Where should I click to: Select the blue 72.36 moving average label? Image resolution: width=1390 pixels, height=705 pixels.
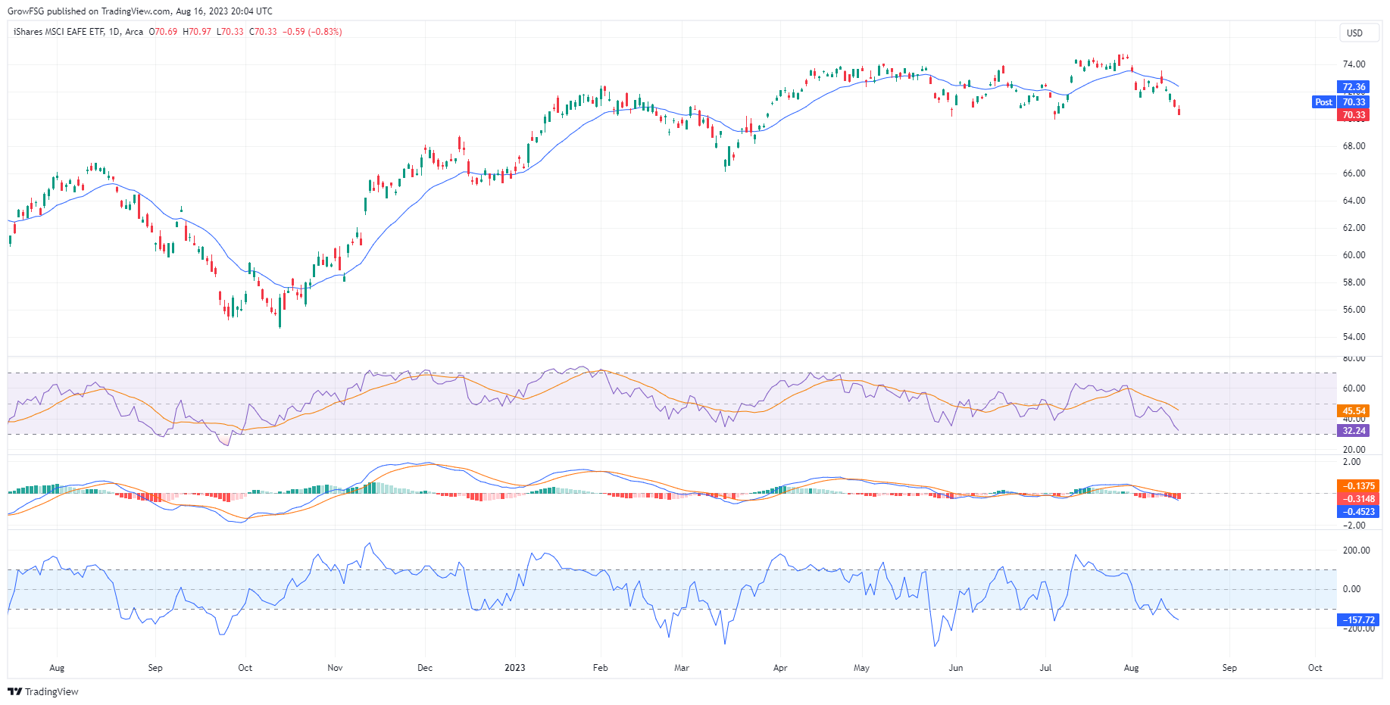tap(1354, 87)
